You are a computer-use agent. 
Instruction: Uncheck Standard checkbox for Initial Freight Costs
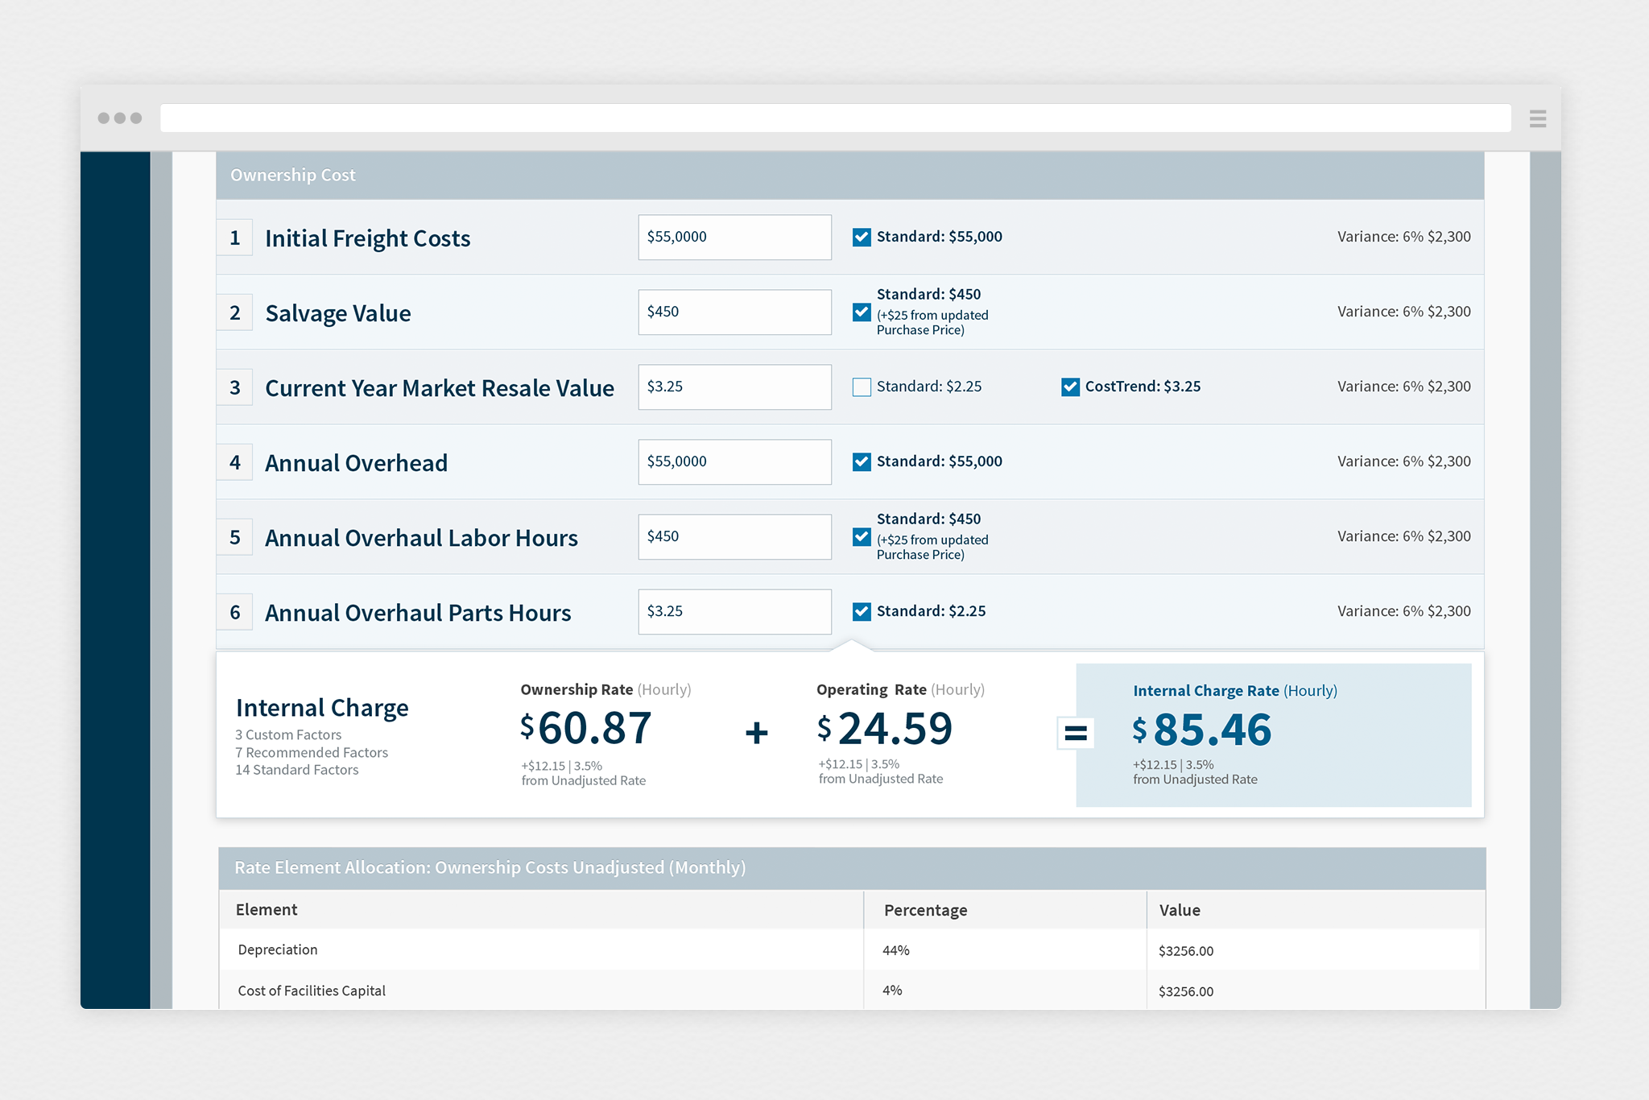coord(862,237)
